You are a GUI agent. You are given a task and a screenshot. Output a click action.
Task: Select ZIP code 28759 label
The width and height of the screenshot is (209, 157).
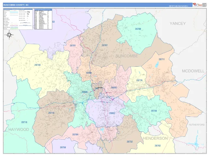click(63, 148)
